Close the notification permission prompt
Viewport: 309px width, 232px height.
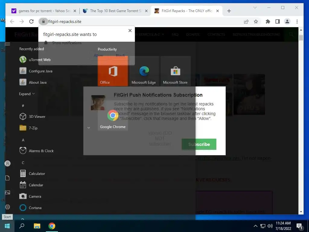pyautogui.click(x=130, y=31)
